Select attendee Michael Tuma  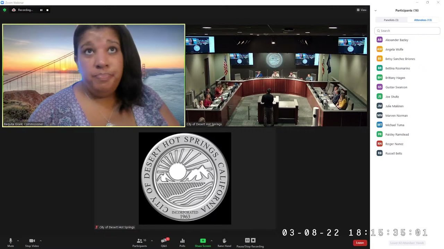pyautogui.click(x=407, y=125)
